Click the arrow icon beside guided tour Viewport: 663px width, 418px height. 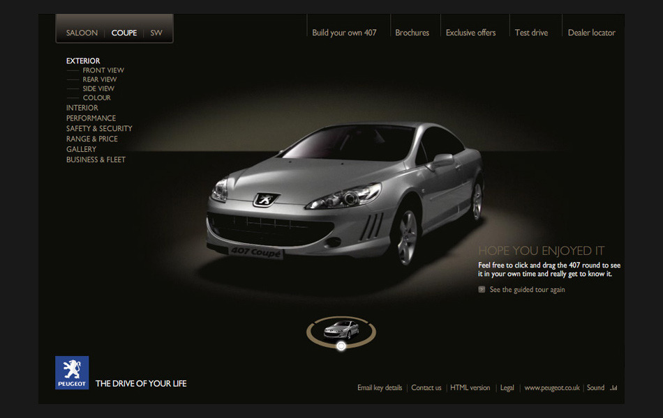pos(482,289)
